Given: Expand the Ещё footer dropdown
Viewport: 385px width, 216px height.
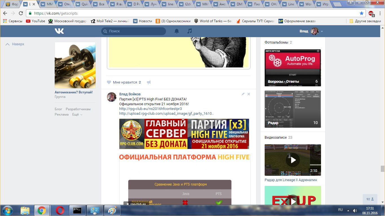Looking at the screenshot, I should 77,114.
